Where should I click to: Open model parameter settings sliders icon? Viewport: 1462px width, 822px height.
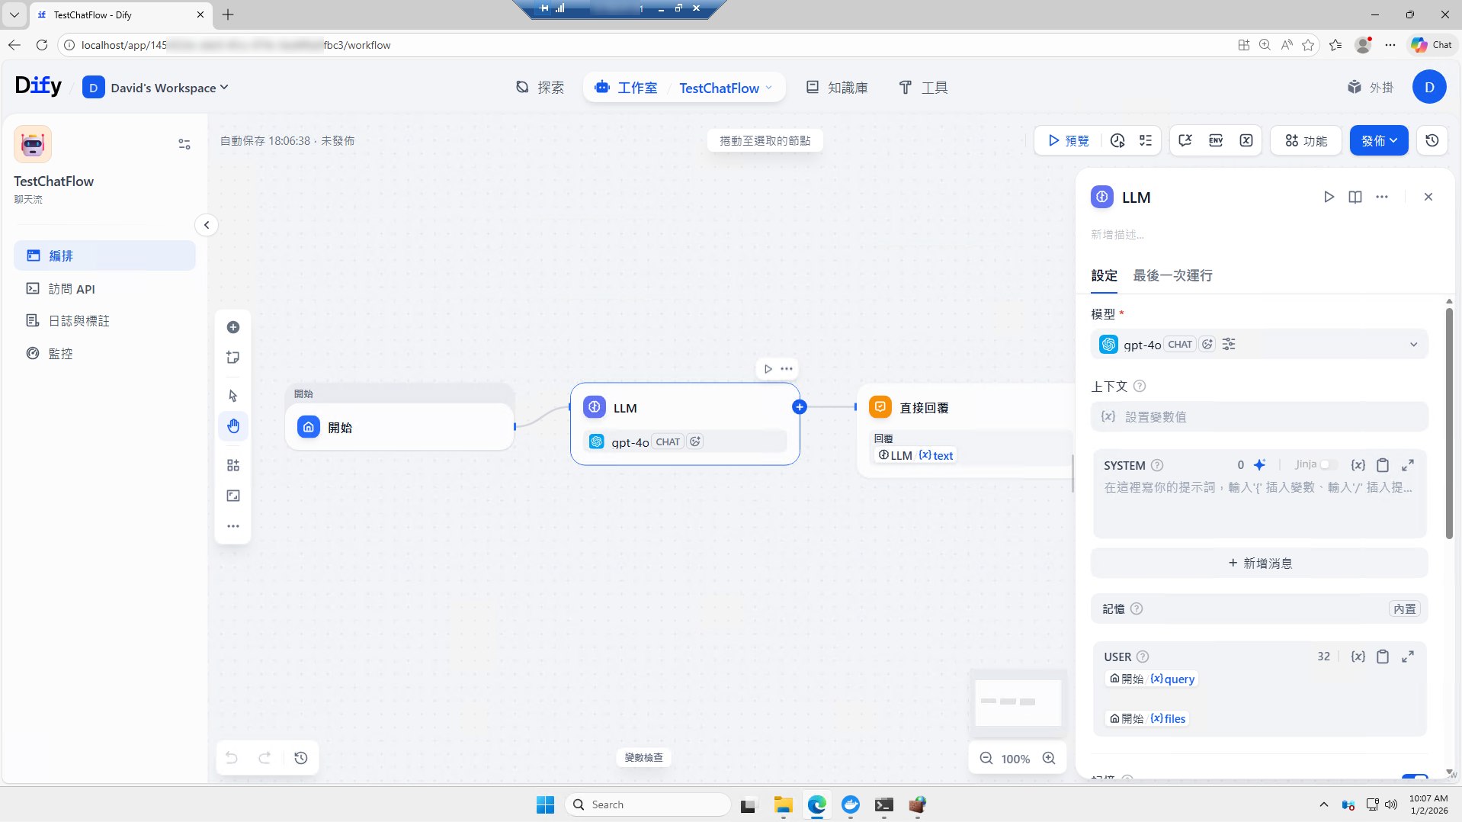click(x=1229, y=344)
